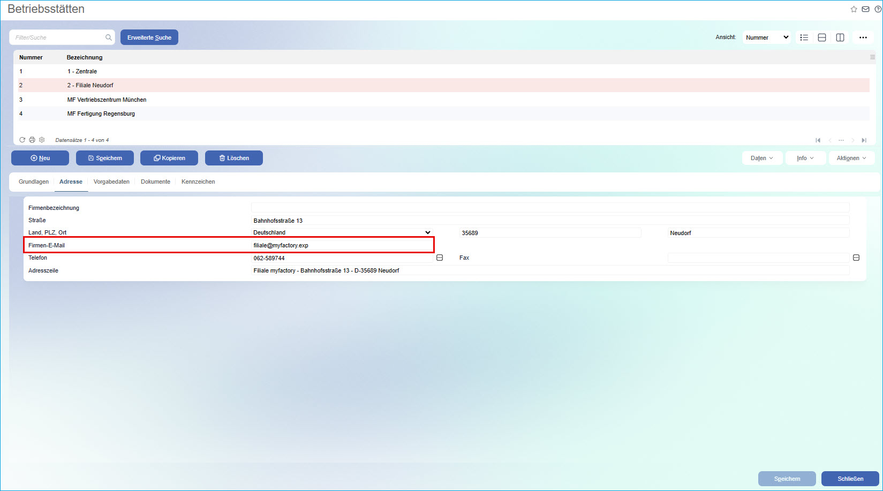Expand the Daten dropdown menu
The height and width of the screenshot is (491, 883).
762,158
